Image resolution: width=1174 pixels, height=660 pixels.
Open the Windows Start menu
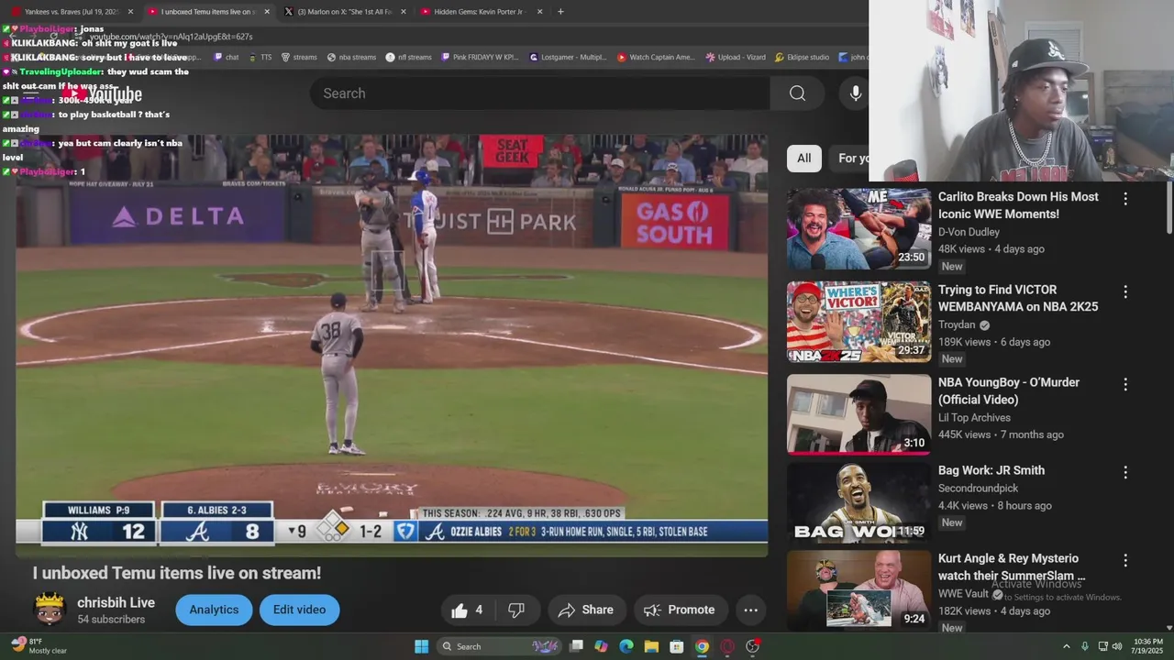tap(421, 646)
